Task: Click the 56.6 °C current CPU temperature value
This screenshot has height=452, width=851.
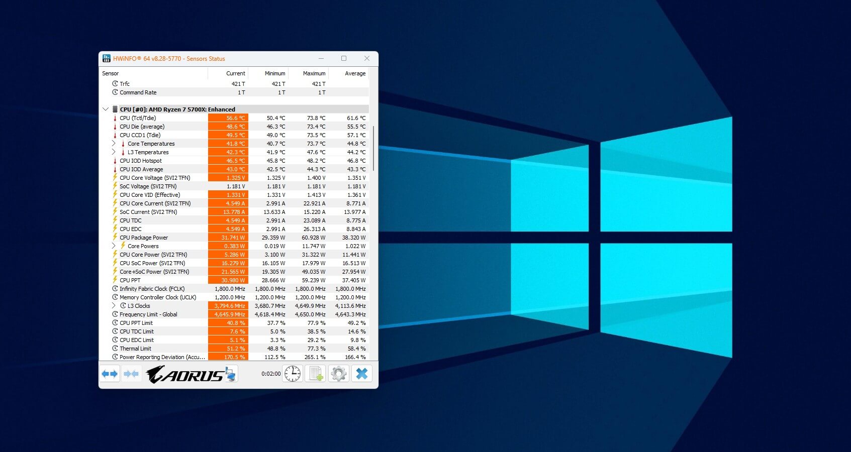Action: [235, 118]
